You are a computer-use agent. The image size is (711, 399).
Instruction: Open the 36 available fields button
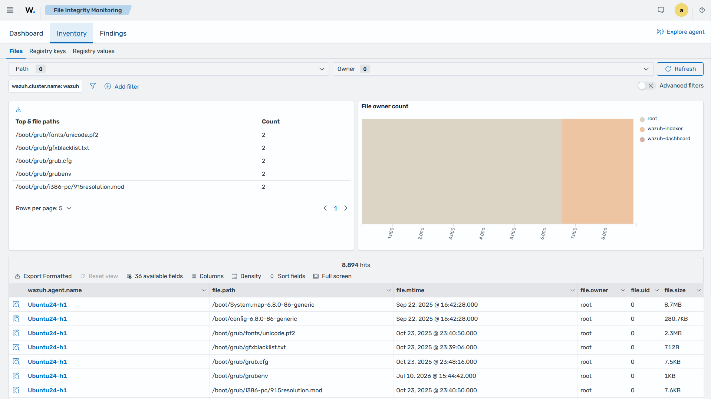pos(155,276)
